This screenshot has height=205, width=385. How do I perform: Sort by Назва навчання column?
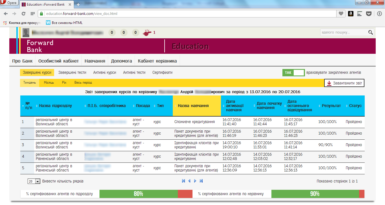click(197, 106)
